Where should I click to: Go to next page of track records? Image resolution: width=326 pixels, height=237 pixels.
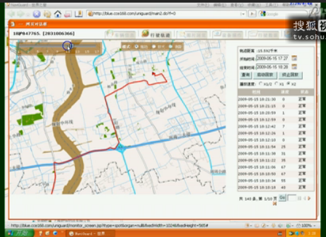pyautogui.click(x=309, y=198)
